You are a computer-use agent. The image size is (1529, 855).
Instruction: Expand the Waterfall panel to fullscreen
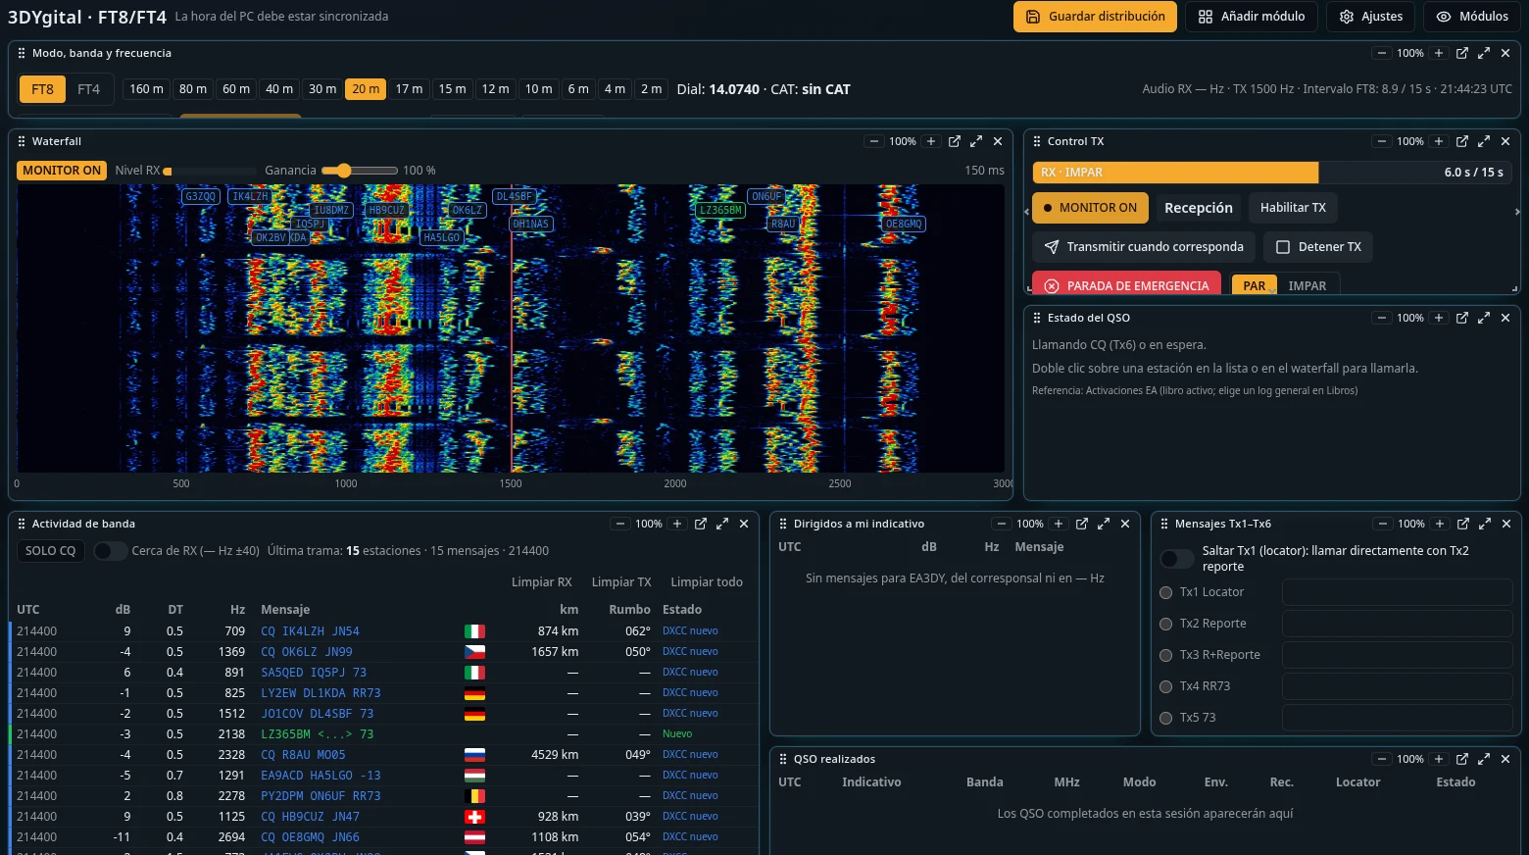pos(976,141)
